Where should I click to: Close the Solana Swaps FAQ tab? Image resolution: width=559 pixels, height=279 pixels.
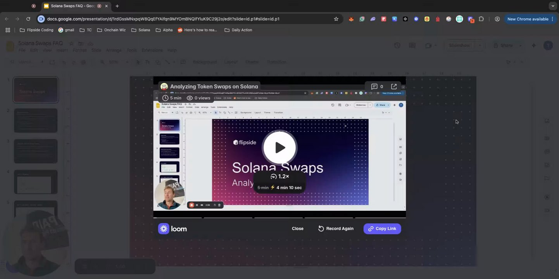(106, 6)
